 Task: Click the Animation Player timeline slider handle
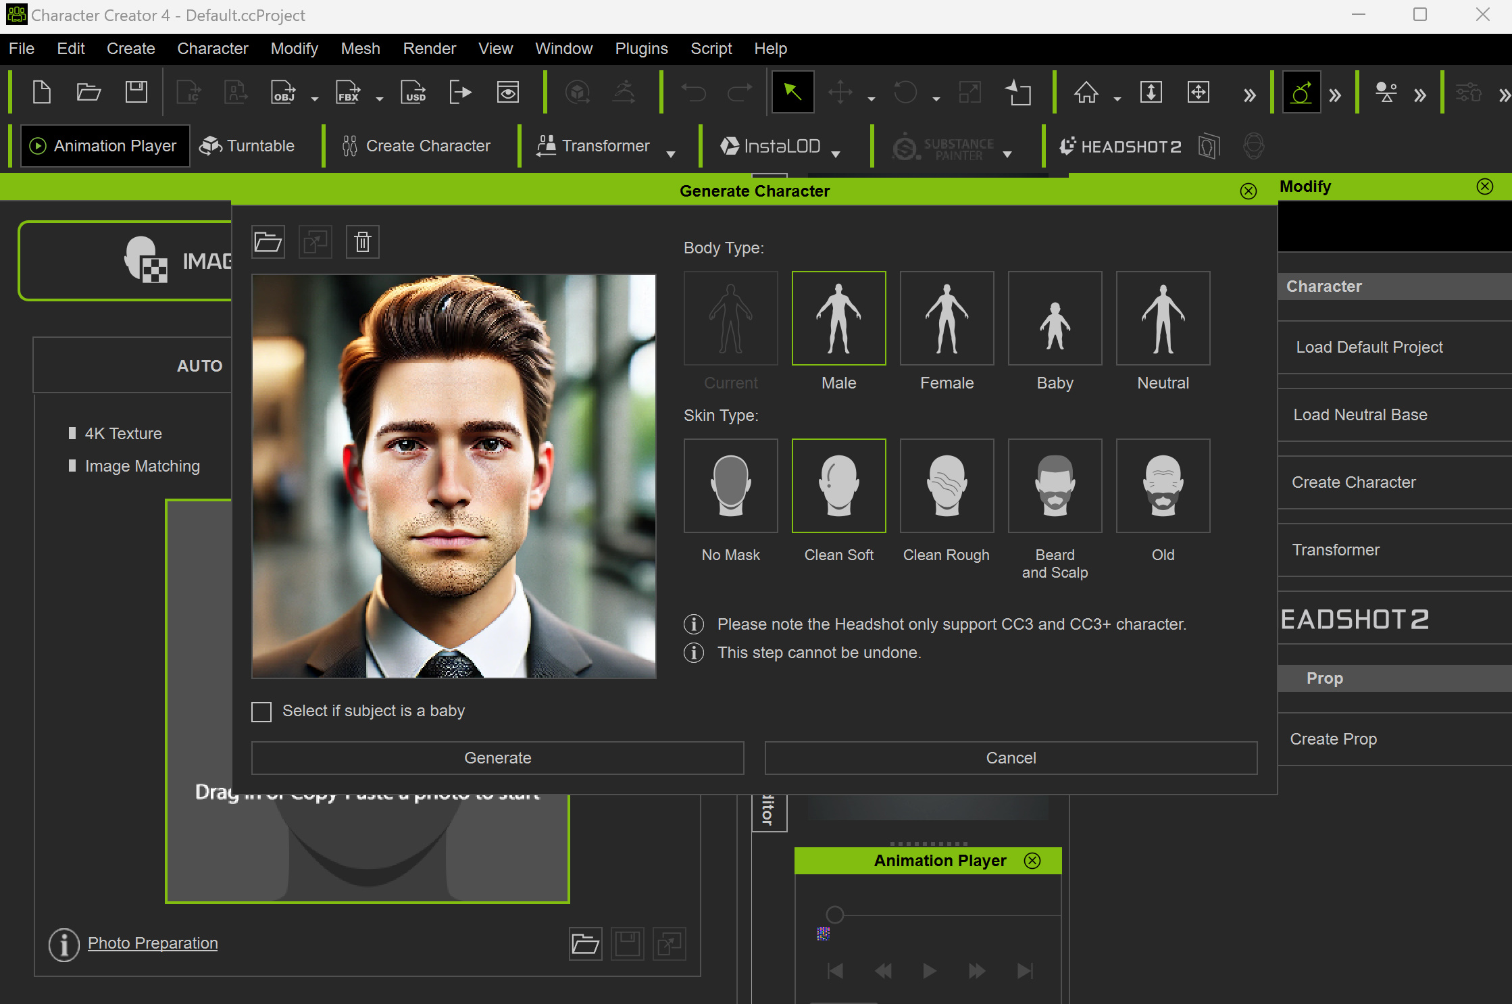point(835,914)
